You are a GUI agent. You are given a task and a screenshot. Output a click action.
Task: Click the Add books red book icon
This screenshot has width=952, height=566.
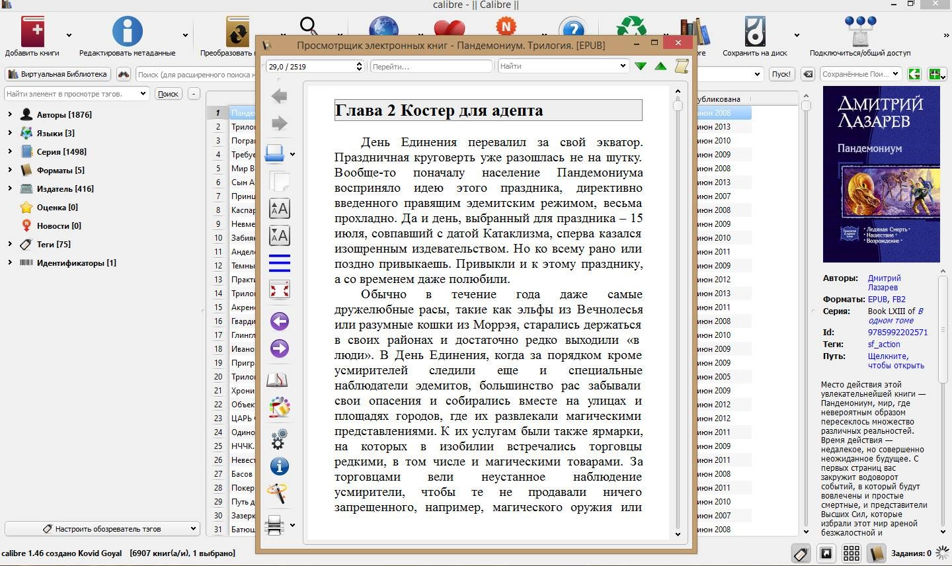(x=32, y=30)
